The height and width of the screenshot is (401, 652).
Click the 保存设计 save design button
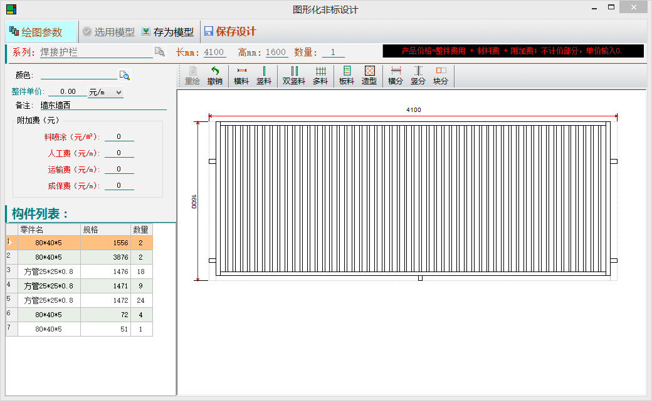[x=229, y=32]
